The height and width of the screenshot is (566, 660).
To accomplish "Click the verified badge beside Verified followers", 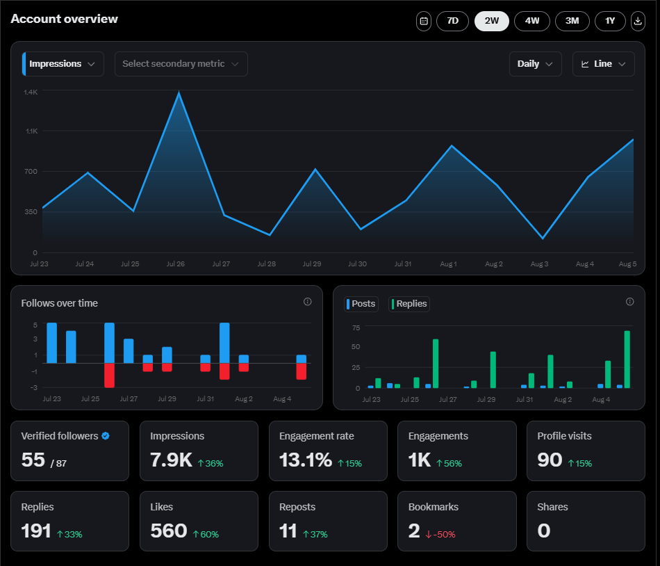I will coord(106,436).
